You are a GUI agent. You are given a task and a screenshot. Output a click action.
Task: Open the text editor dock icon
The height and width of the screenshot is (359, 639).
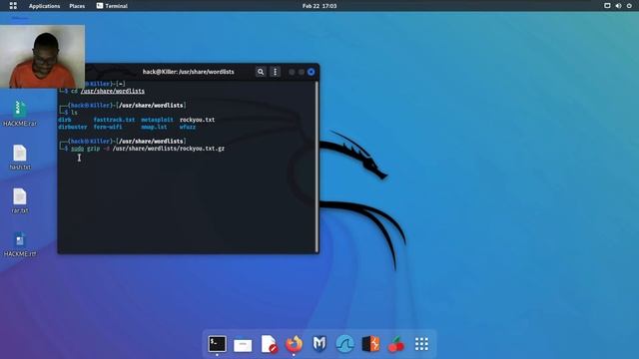(x=269, y=344)
